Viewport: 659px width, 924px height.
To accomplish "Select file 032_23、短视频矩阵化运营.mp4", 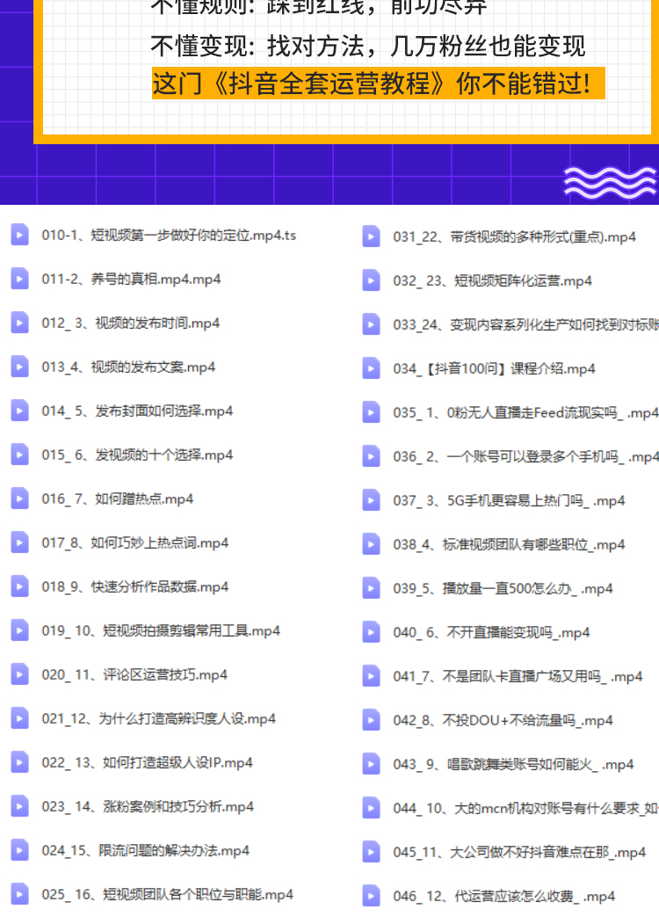I will click(x=492, y=281).
